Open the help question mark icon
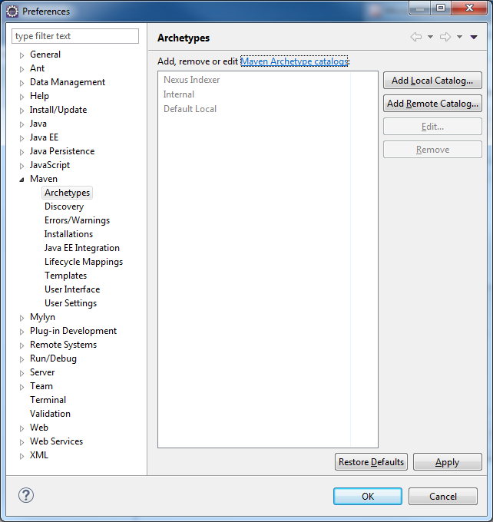Screen dimensions: 493x522 tap(26, 495)
